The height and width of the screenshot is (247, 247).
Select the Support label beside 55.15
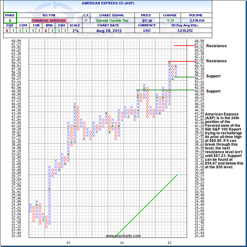[213, 76]
